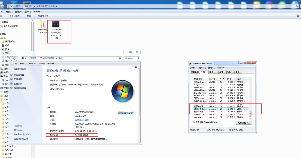Viewport: 301px width, 158px height.
Task: Select QQ.exe *32 process row
Action: click(x=221, y=95)
